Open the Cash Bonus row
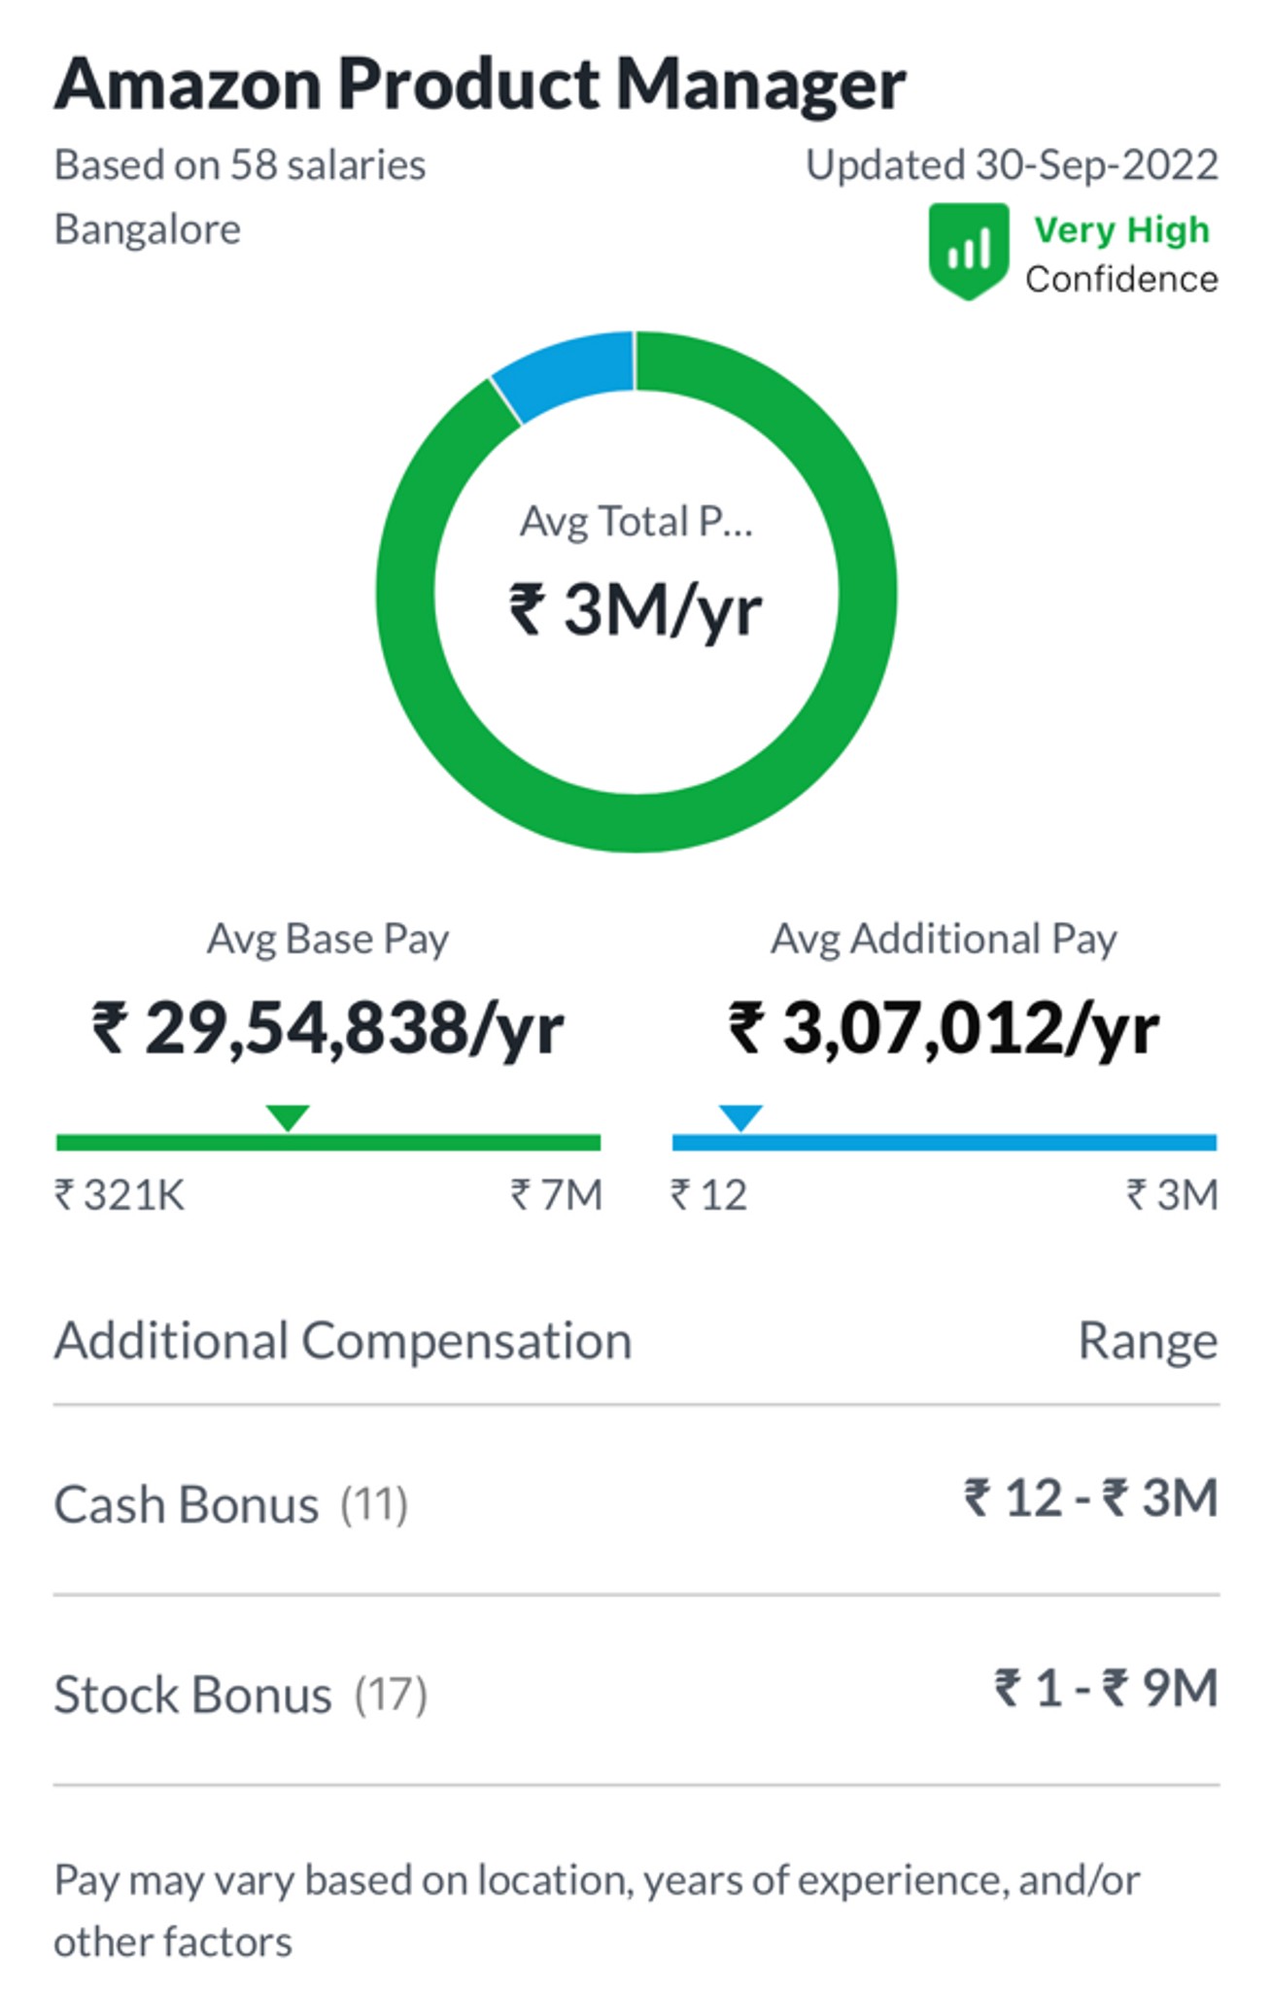This screenshot has width=1272, height=1990. pyautogui.click(x=636, y=1501)
